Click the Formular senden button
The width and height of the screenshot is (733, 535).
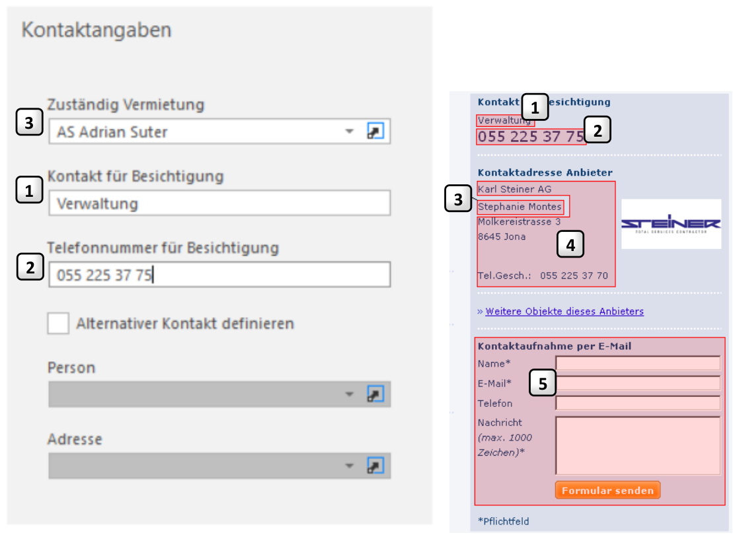coord(607,490)
